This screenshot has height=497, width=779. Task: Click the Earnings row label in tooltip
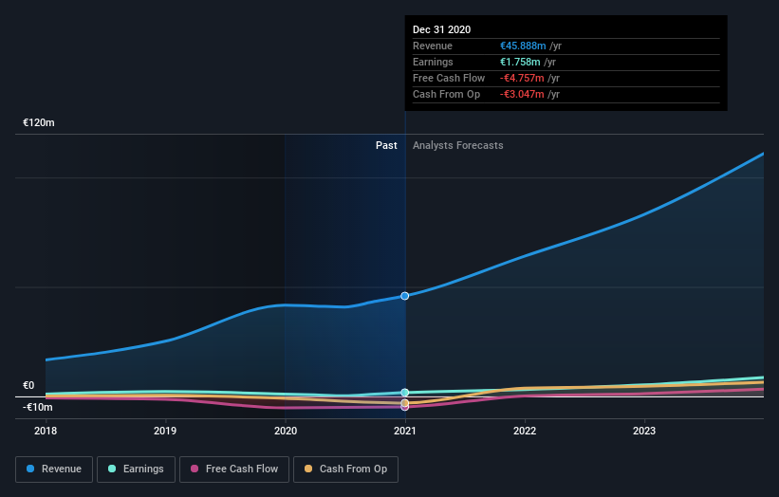coord(434,62)
